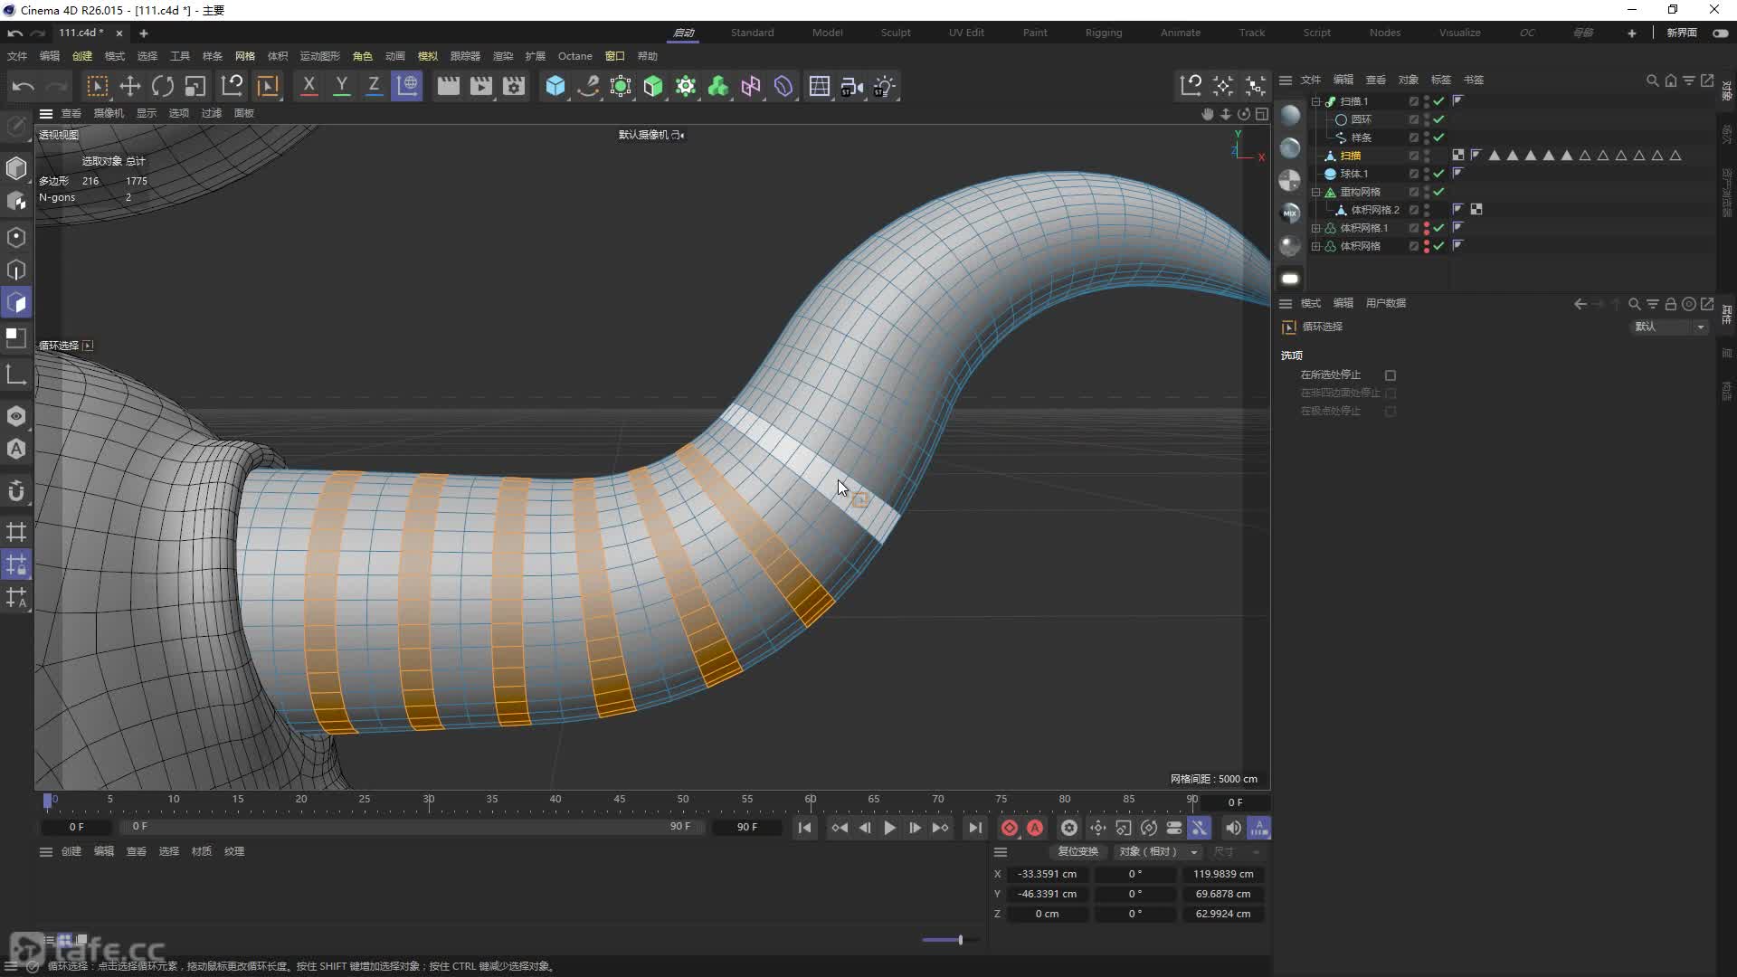Jump to the end of the animation
The width and height of the screenshot is (1737, 977).
click(974, 828)
